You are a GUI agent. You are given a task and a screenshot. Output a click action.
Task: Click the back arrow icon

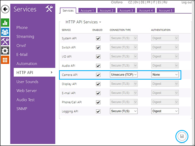pyautogui.click(x=5, y=9)
